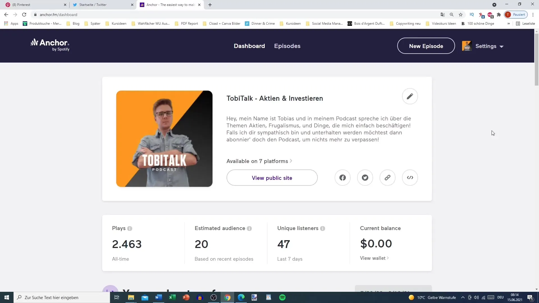Toggle the Plays info tooltip
This screenshot has width=539, height=303.
pyautogui.click(x=130, y=228)
